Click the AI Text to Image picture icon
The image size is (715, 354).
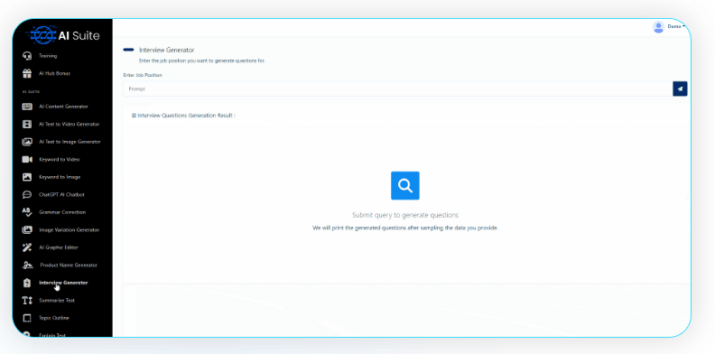(x=27, y=142)
